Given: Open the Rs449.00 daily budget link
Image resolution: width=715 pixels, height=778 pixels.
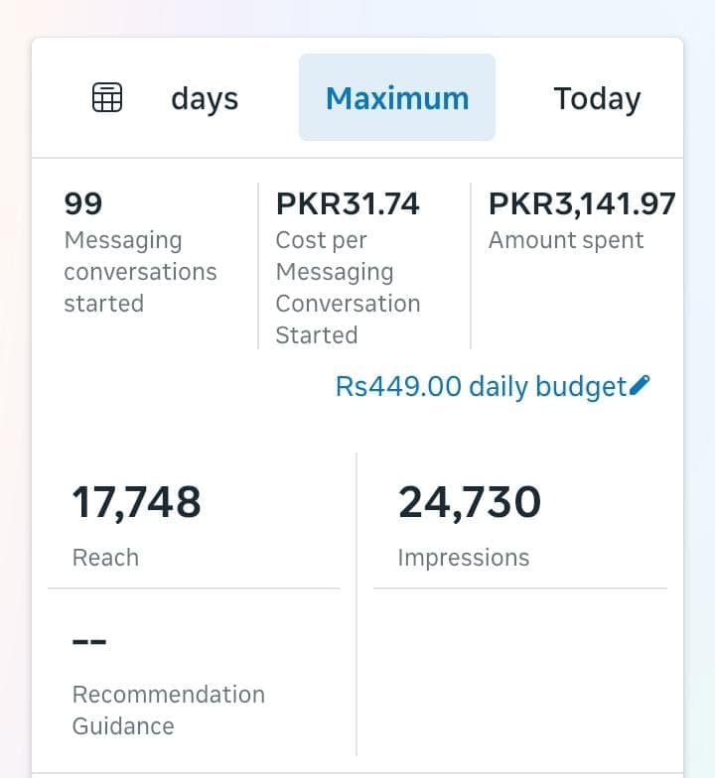Looking at the screenshot, I should pyautogui.click(x=482, y=386).
